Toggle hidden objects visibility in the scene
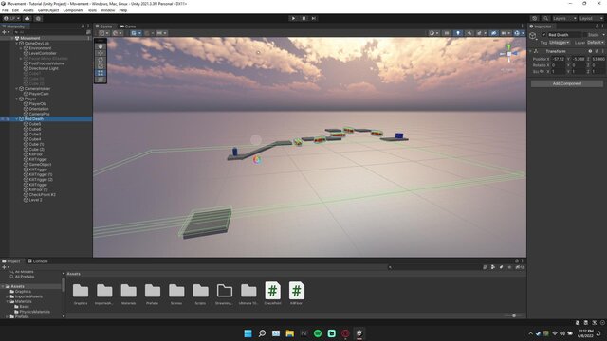607x341 pixels. pyautogui.click(x=493, y=33)
